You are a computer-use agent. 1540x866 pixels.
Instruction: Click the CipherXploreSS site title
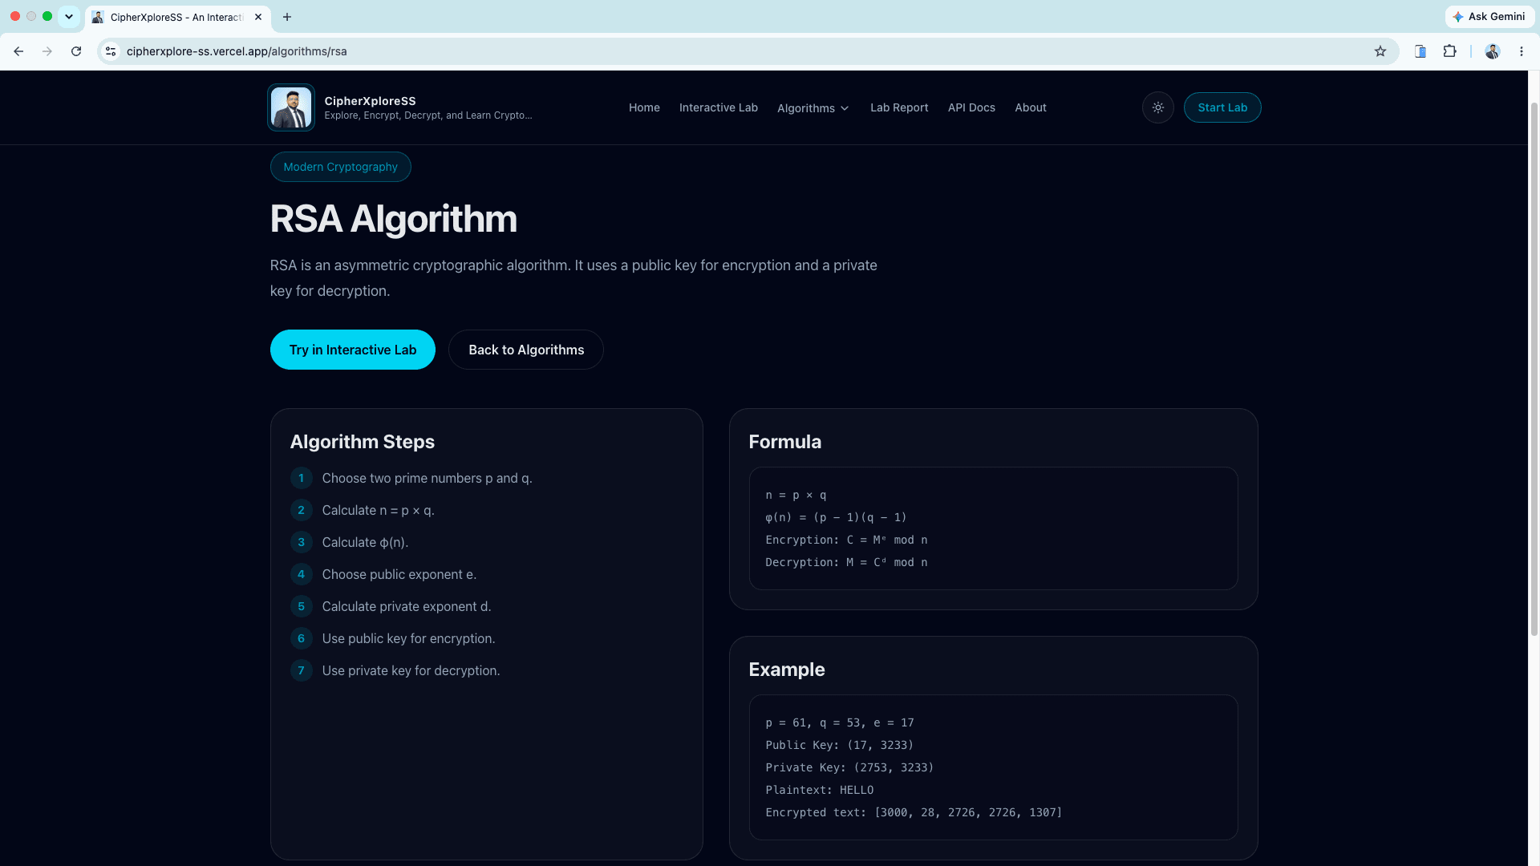tap(370, 101)
